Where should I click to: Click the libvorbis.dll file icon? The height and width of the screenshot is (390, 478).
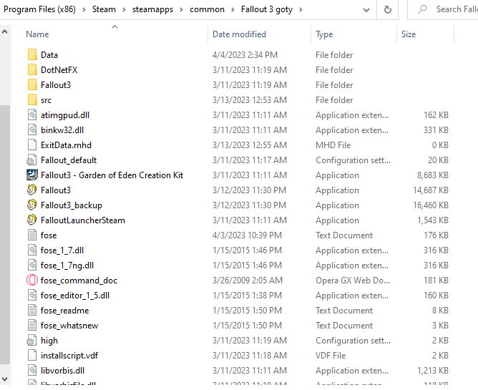point(32,371)
